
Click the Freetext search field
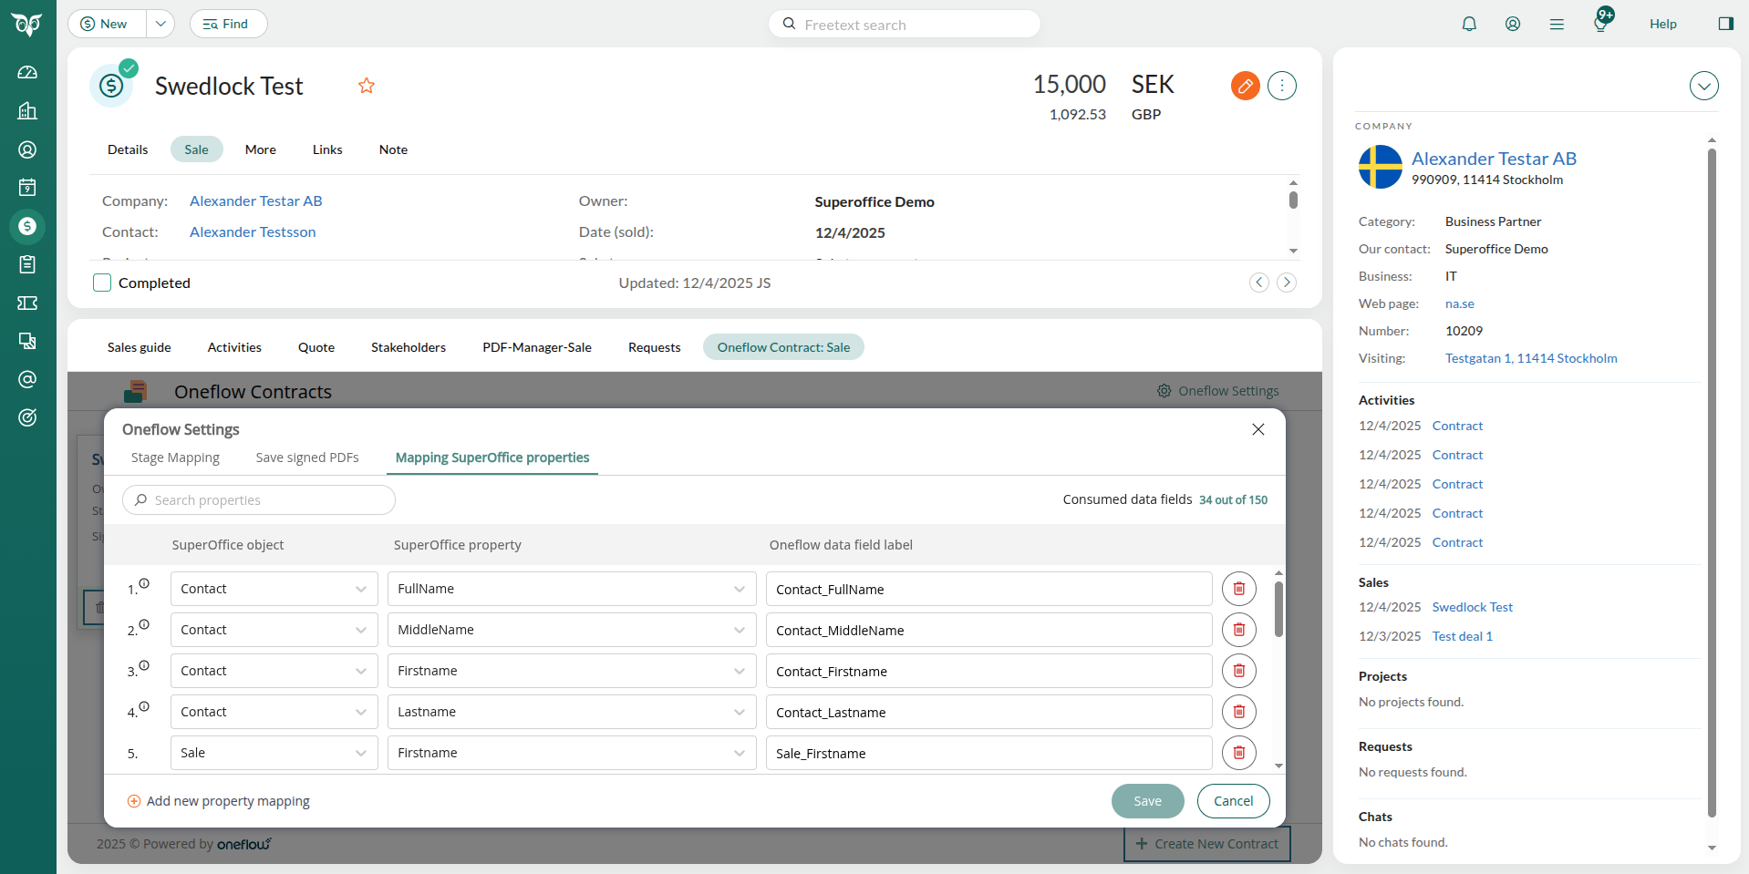pos(905,24)
